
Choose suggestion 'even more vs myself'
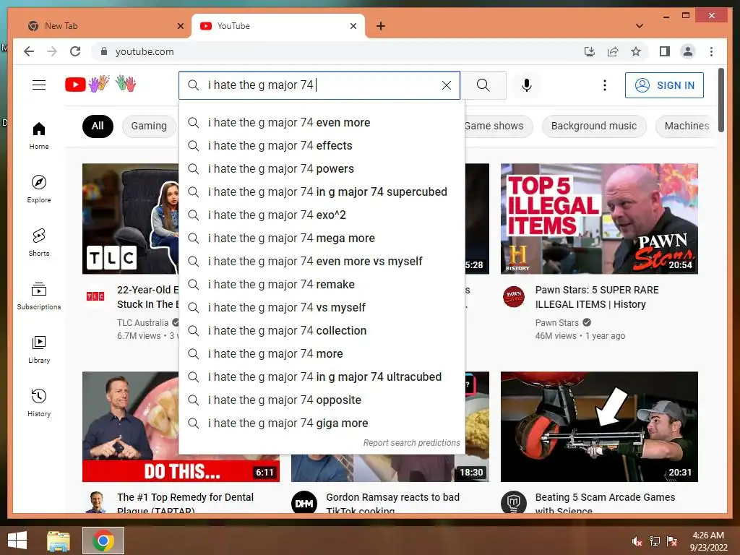pos(322,262)
